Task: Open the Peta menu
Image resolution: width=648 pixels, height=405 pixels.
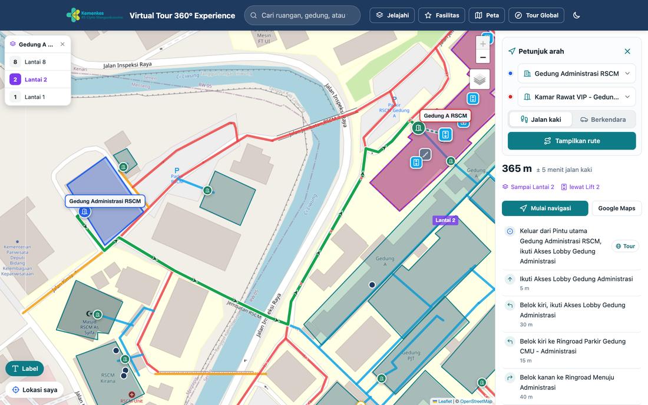Action: [487, 15]
